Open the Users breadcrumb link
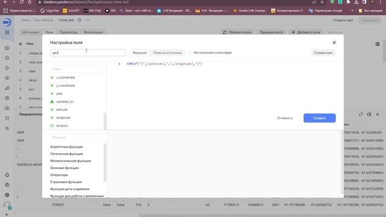Viewport: 386px width, 217px height. coord(25,20)
